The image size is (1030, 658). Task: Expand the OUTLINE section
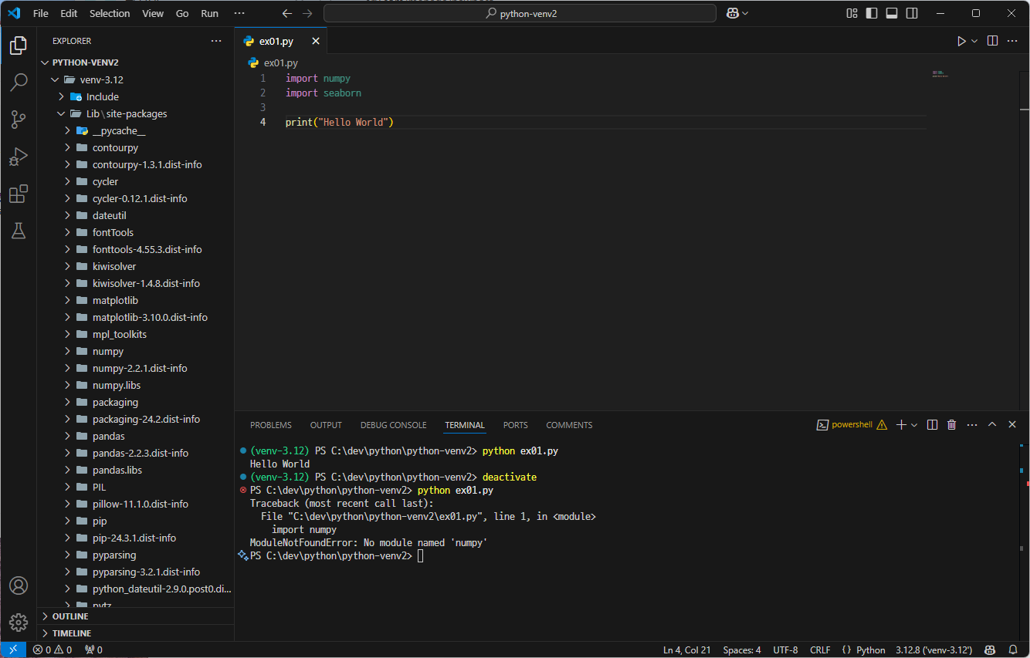[x=135, y=616]
